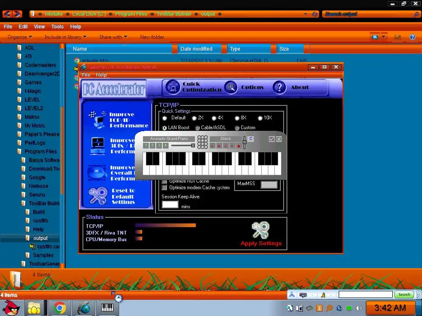Viewport: 422px width, 316px height.
Task: Adjust the piano vertical tempo slider
Action: [x=244, y=142]
